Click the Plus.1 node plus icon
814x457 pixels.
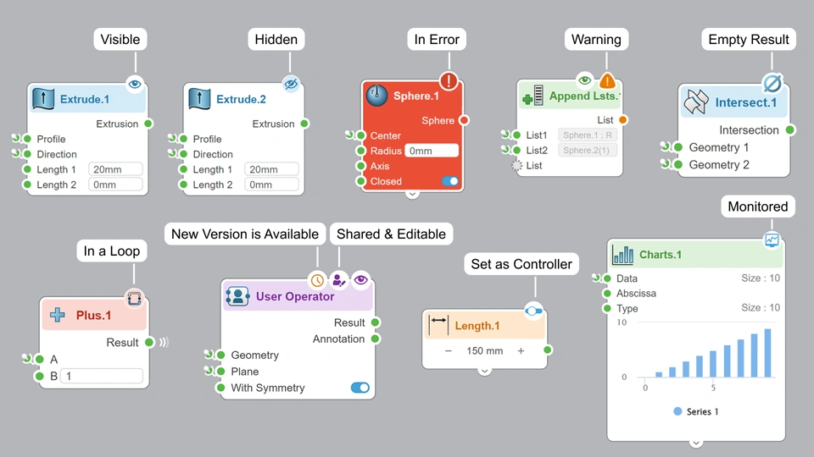(58, 315)
